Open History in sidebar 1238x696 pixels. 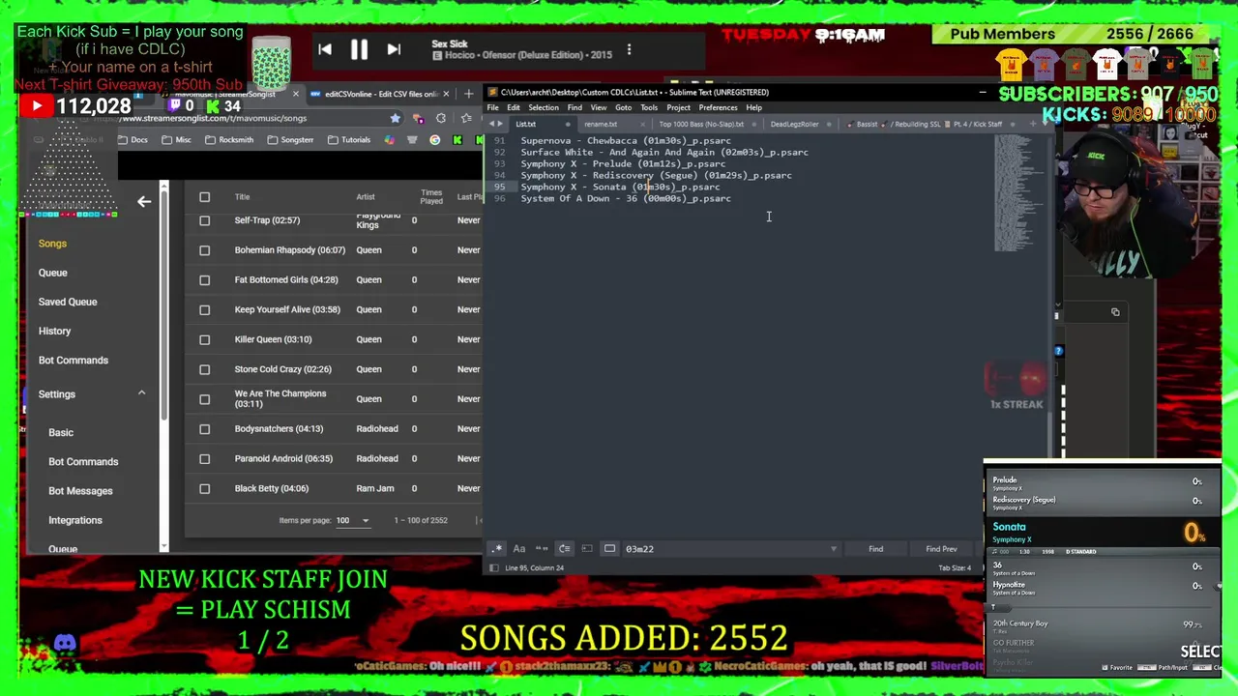click(54, 331)
